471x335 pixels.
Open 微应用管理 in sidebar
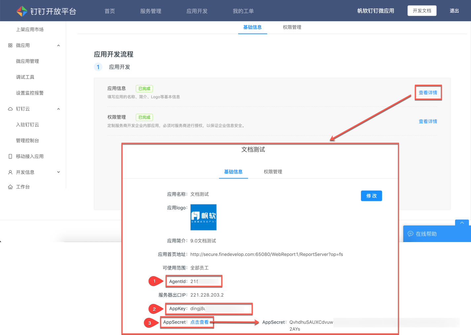point(27,61)
